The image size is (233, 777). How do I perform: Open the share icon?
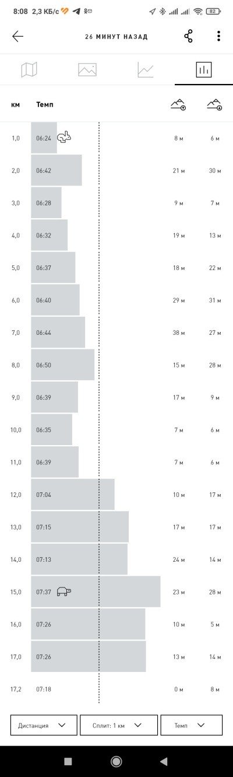[188, 36]
